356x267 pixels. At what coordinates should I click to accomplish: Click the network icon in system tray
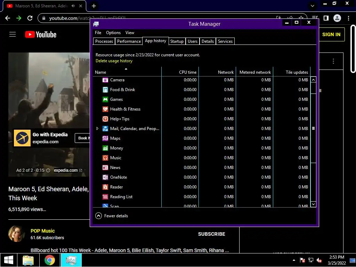(x=311, y=260)
